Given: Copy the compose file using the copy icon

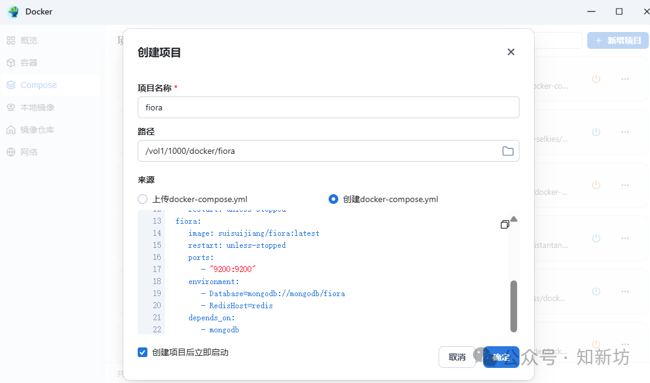Looking at the screenshot, I should (x=504, y=224).
